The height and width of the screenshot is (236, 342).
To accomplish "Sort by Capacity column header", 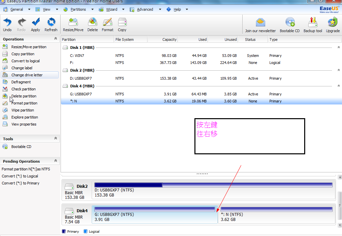I will [x=163, y=40].
